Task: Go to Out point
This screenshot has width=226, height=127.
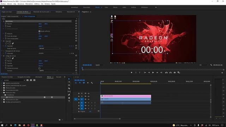Action: (161, 73)
